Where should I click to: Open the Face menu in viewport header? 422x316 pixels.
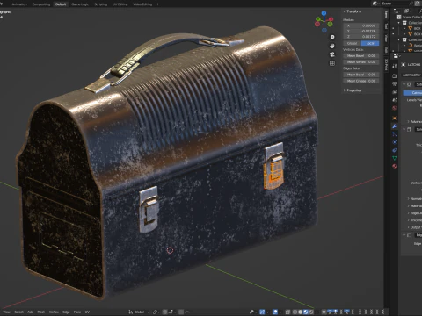click(x=77, y=312)
